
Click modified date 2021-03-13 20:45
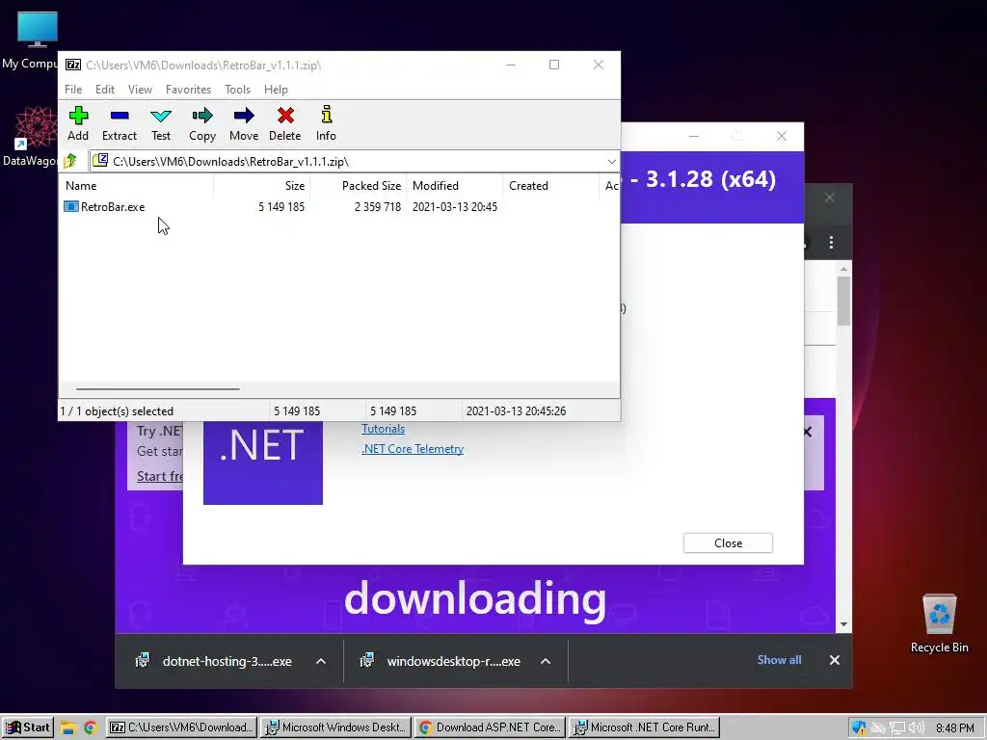click(x=455, y=207)
